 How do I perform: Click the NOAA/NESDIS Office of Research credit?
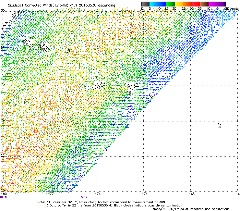pos(191,209)
